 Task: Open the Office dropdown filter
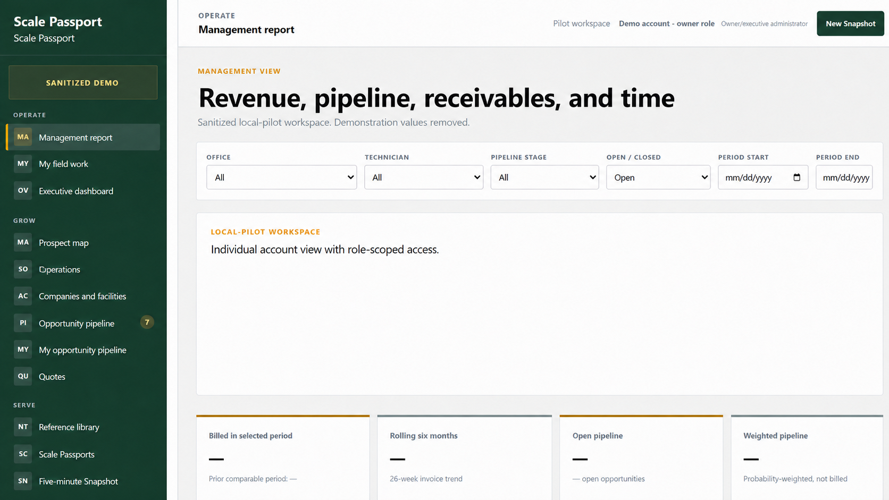tap(281, 177)
